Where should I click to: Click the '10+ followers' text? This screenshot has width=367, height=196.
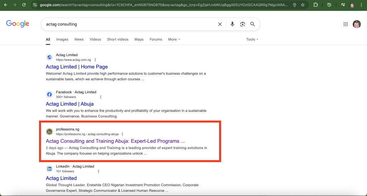click(65, 171)
